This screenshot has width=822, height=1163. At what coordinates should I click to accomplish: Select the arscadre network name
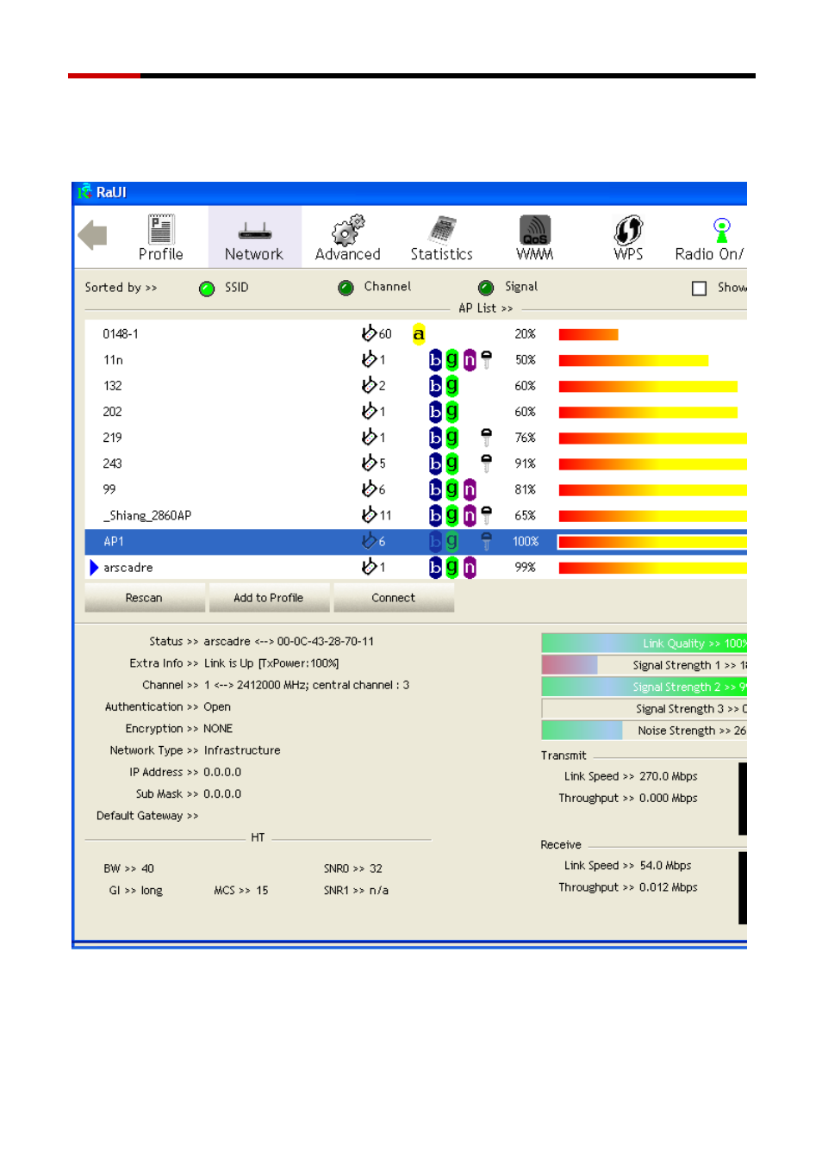pyautogui.click(x=128, y=568)
